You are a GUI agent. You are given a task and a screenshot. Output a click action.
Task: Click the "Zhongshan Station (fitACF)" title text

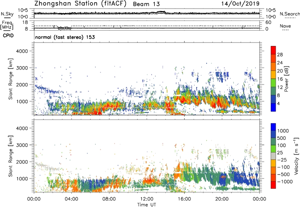[80, 4]
